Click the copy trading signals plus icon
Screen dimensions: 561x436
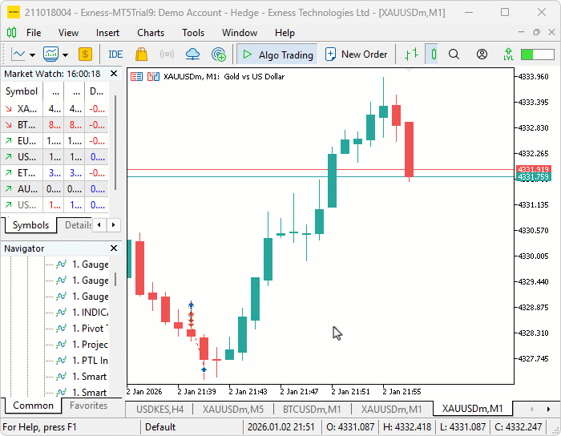(x=219, y=54)
